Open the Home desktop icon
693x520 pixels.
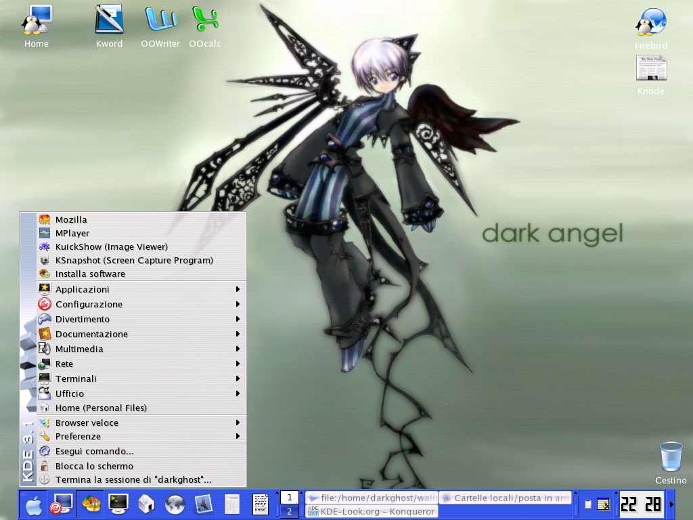click(37, 26)
